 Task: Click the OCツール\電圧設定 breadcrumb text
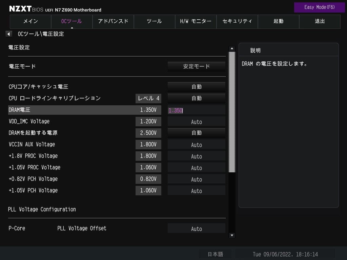41,34
